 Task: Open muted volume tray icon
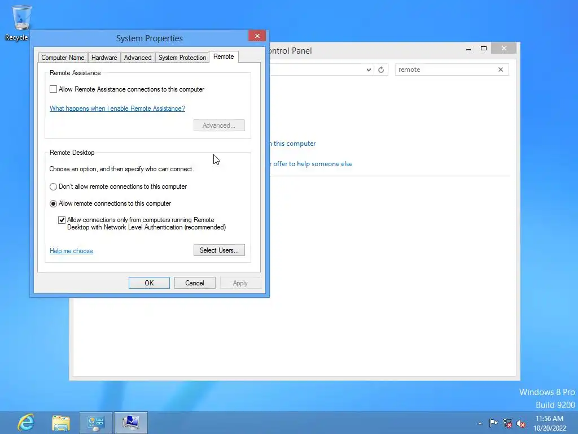[x=521, y=423]
